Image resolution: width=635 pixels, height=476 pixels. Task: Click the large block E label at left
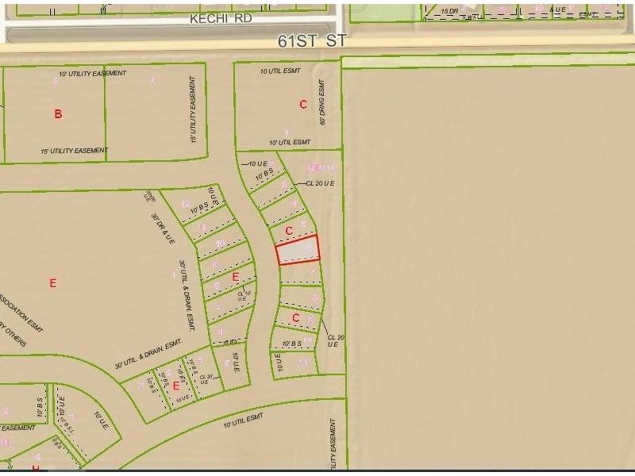(x=53, y=283)
